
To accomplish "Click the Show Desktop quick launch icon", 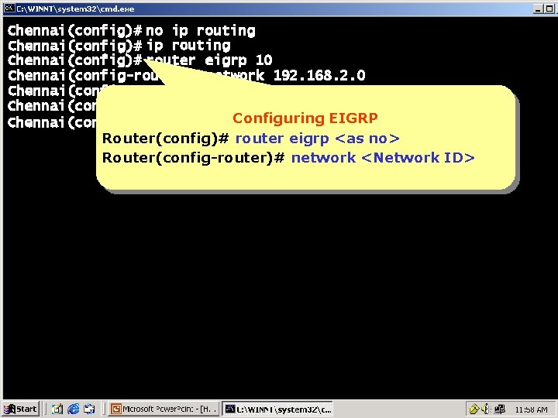I will pyautogui.click(x=57, y=409).
